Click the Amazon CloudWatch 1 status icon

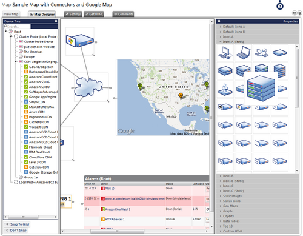click(102, 209)
